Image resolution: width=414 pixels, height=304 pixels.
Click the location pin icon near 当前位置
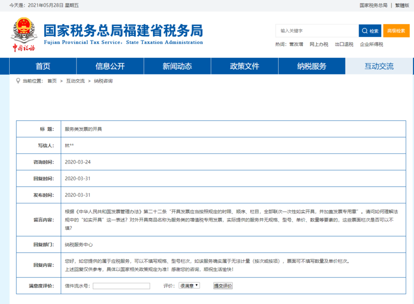coord(18,81)
